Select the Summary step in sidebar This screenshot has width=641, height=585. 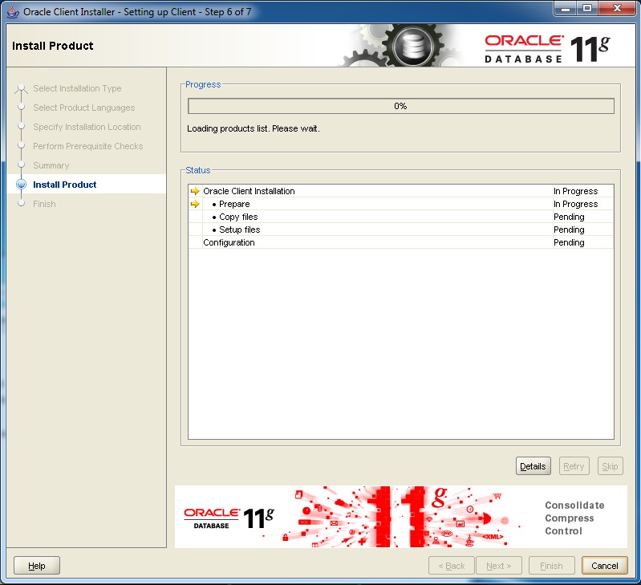coord(51,165)
